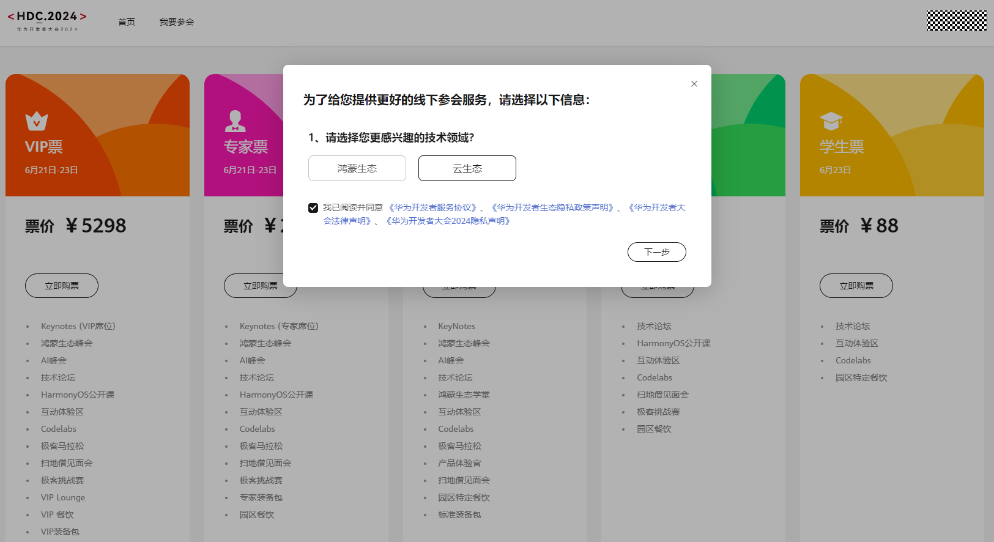This screenshot has width=994, height=542.
Task: Go to the 首页 nav item
Action: [127, 22]
